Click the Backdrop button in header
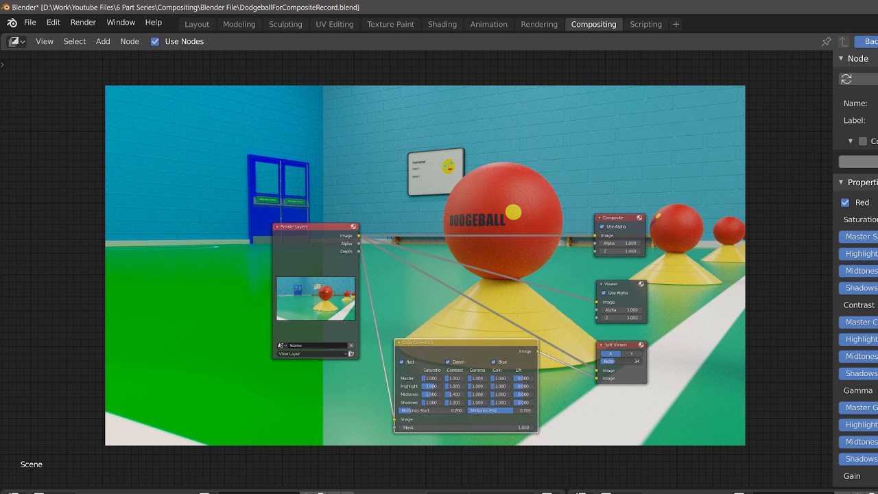 [866, 42]
